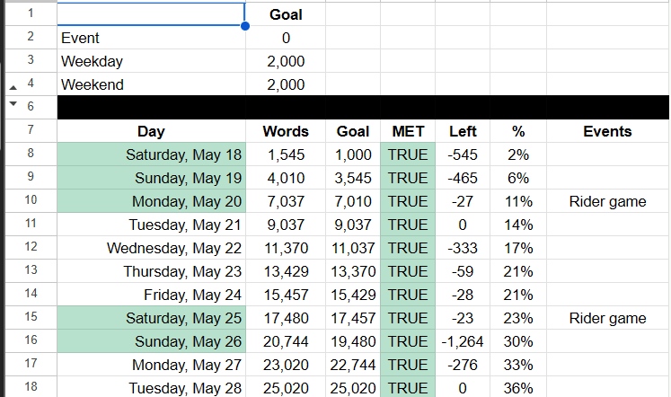This screenshot has height=397, width=671.
Task: Select row header 7
Action: coord(31,130)
